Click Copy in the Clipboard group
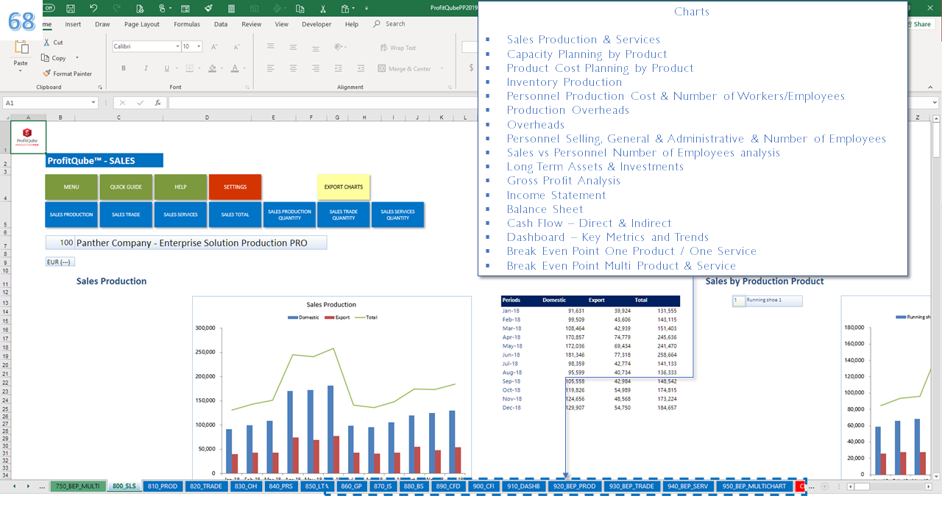Viewport: 942px width, 529px height. [54, 58]
